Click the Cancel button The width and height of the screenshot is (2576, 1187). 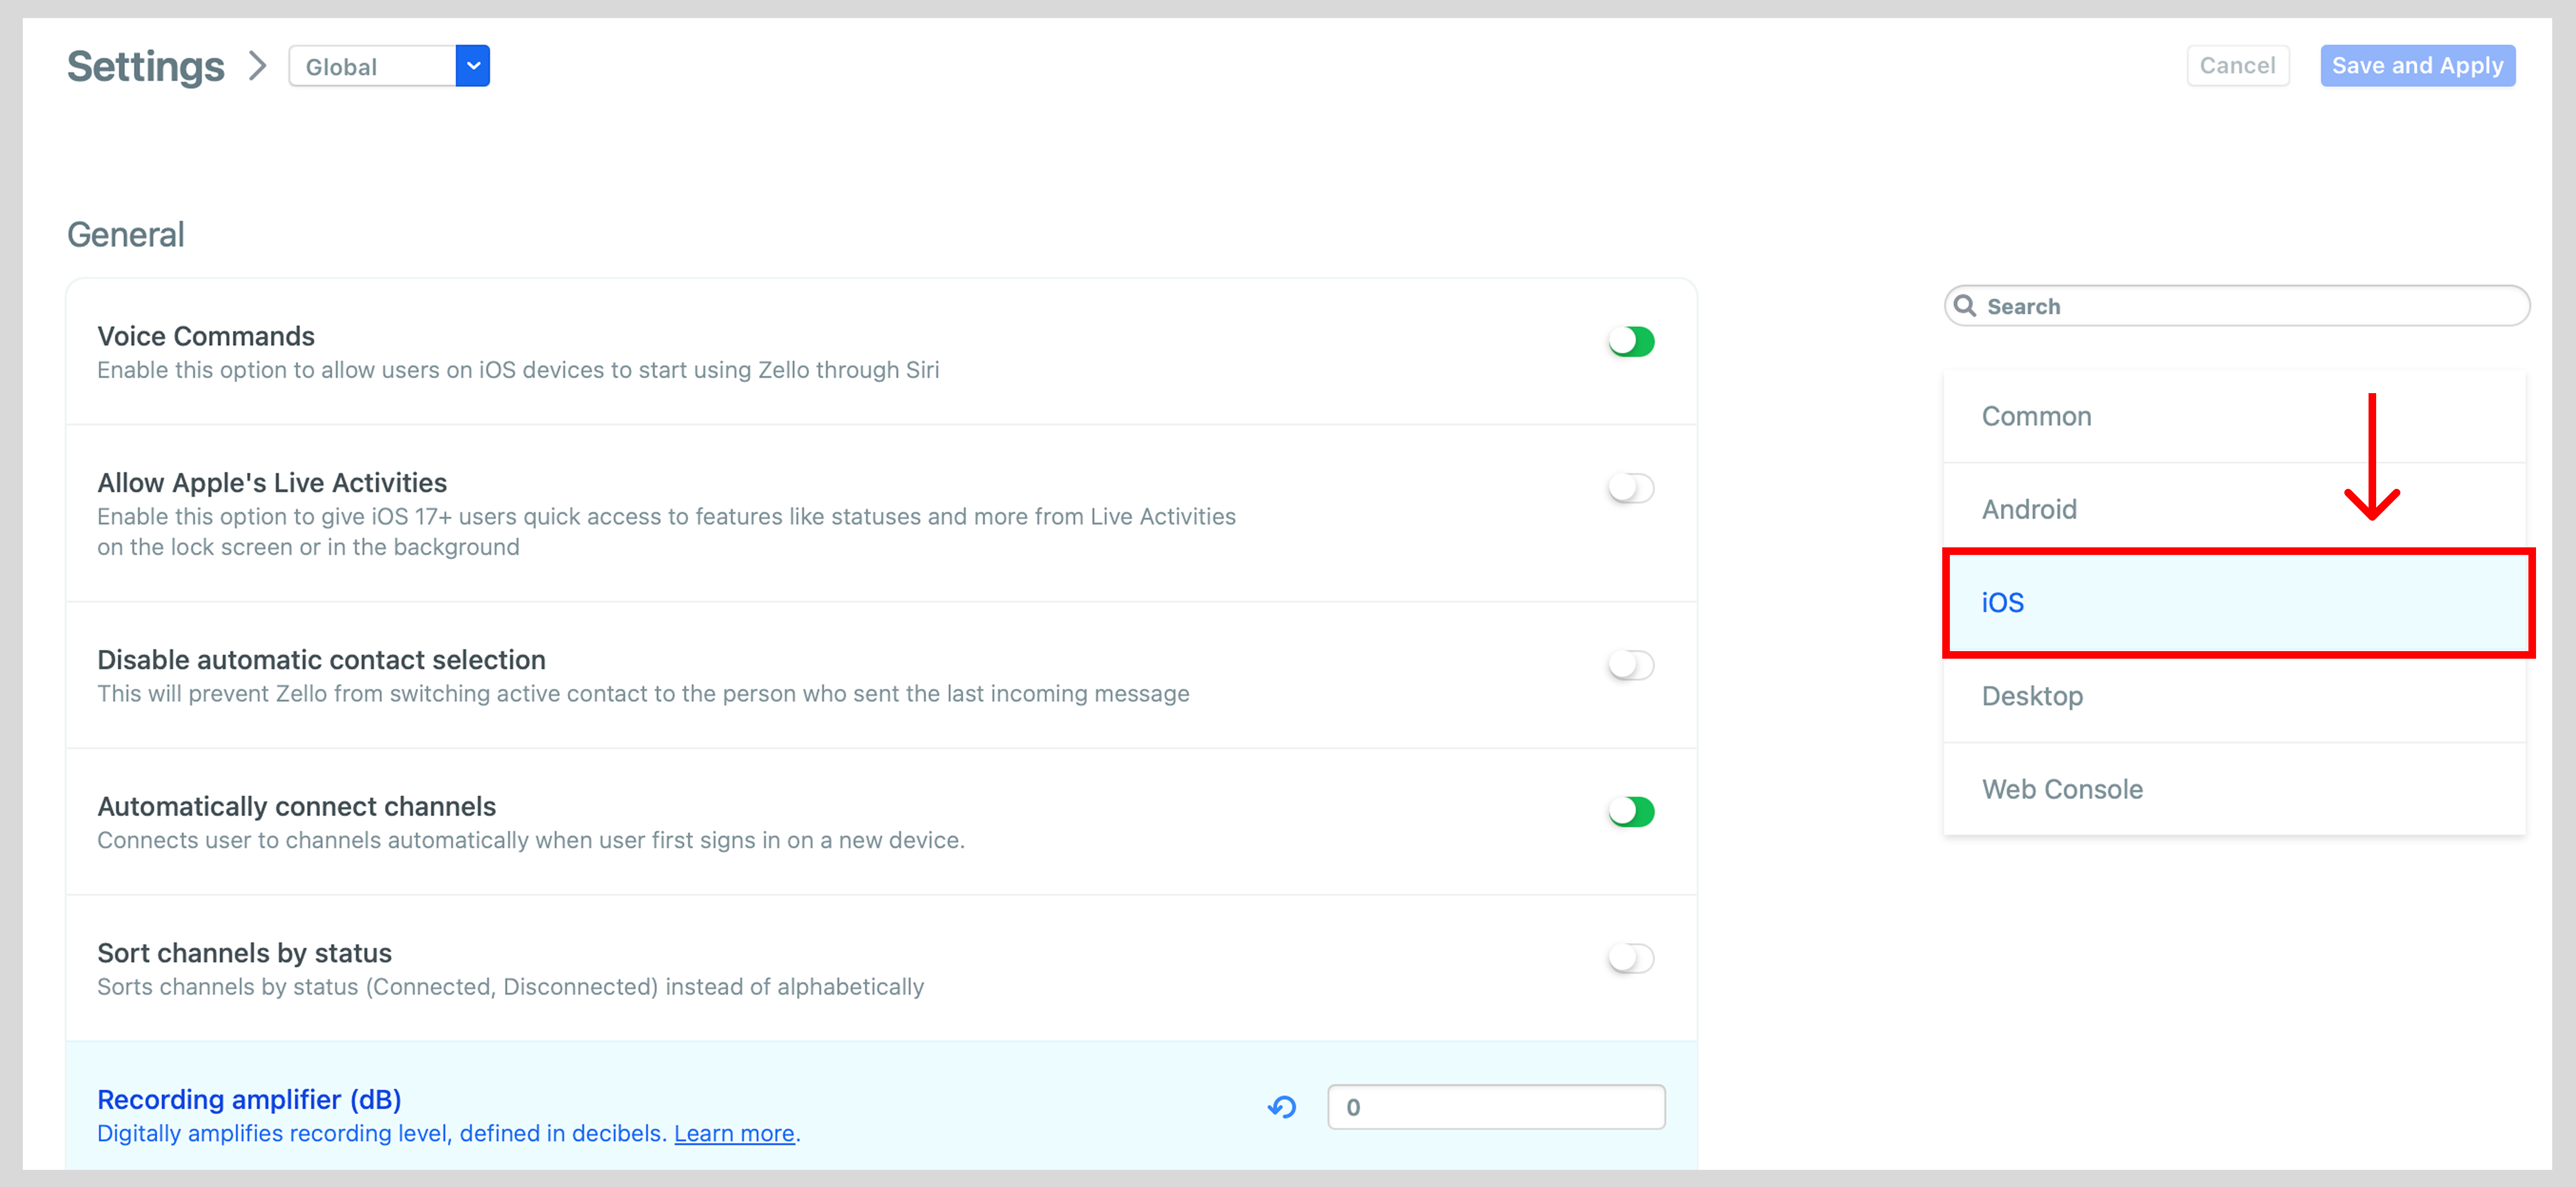pyautogui.click(x=2237, y=66)
